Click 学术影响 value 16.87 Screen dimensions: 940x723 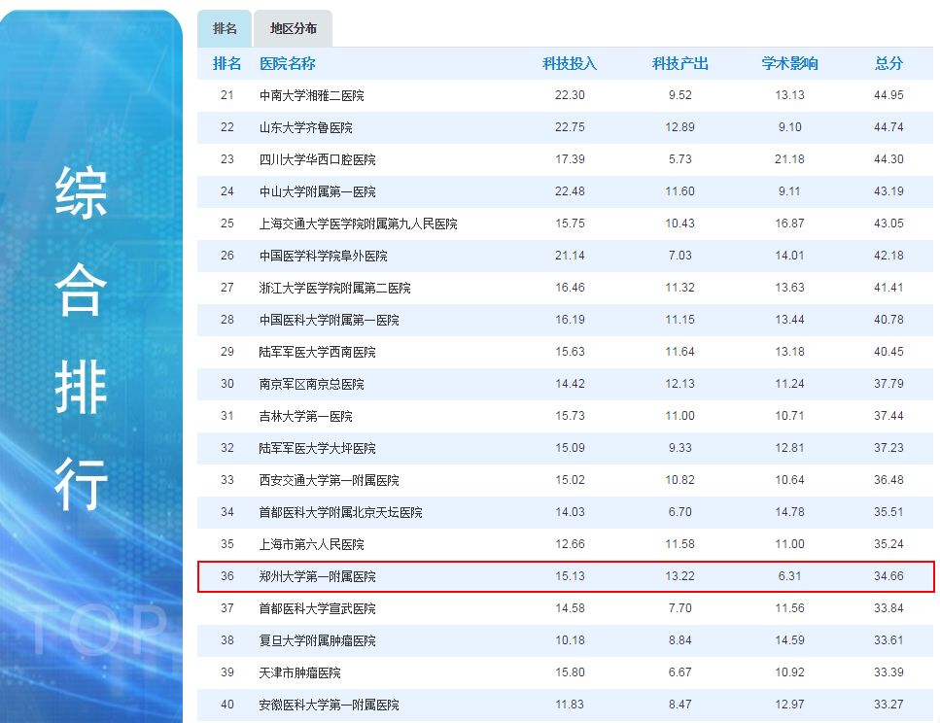click(x=789, y=224)
